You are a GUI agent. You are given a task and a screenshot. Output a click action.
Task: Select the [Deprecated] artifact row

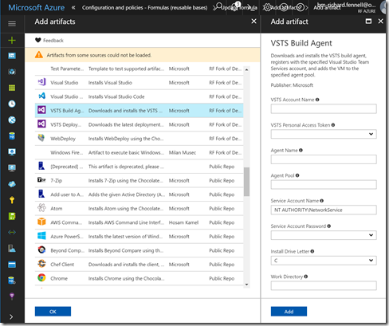click(x=139, y=167)
